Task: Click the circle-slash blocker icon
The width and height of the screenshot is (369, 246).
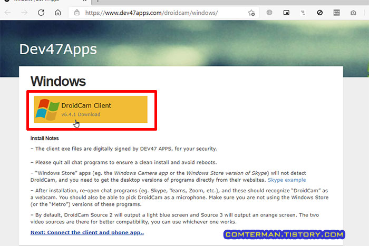Action: coord(319,13)
